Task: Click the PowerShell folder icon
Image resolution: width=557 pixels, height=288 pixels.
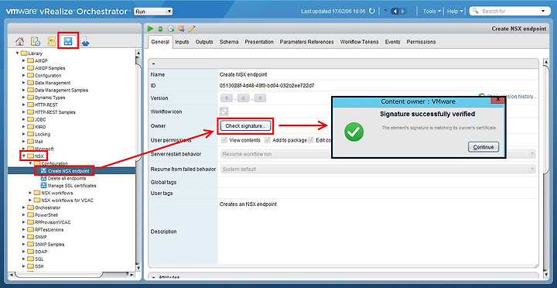Action: click(30, 215)
